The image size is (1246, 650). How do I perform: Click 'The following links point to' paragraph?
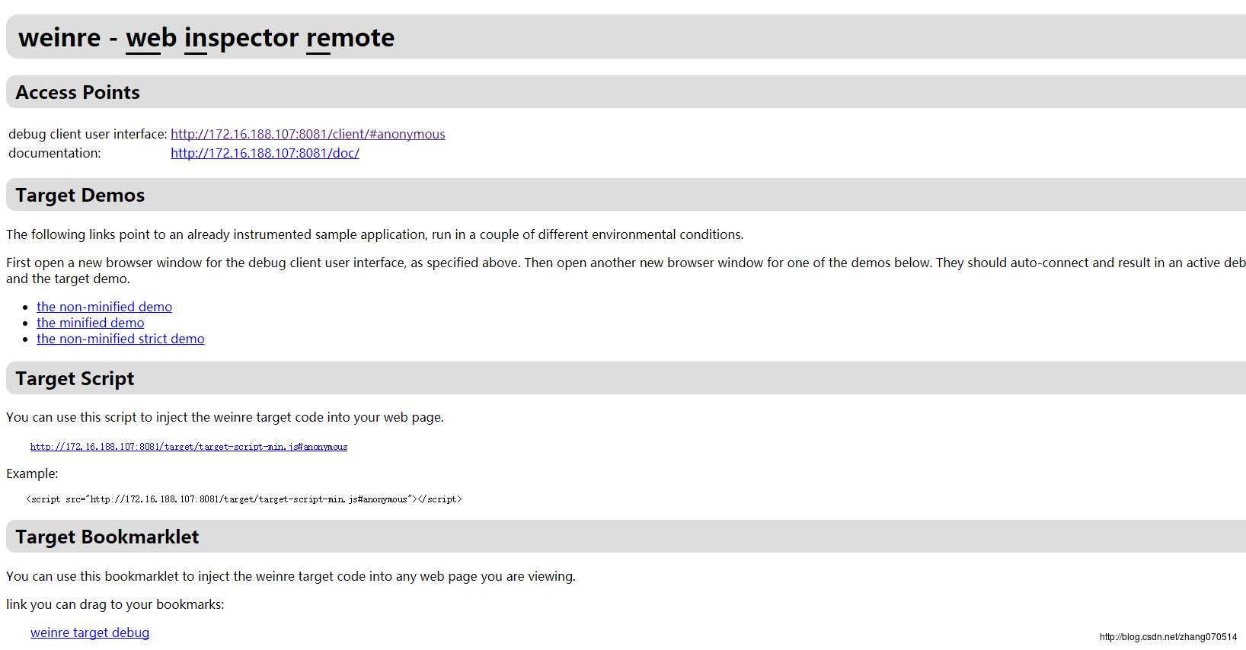pyautogui.click(x=375, y=234)
